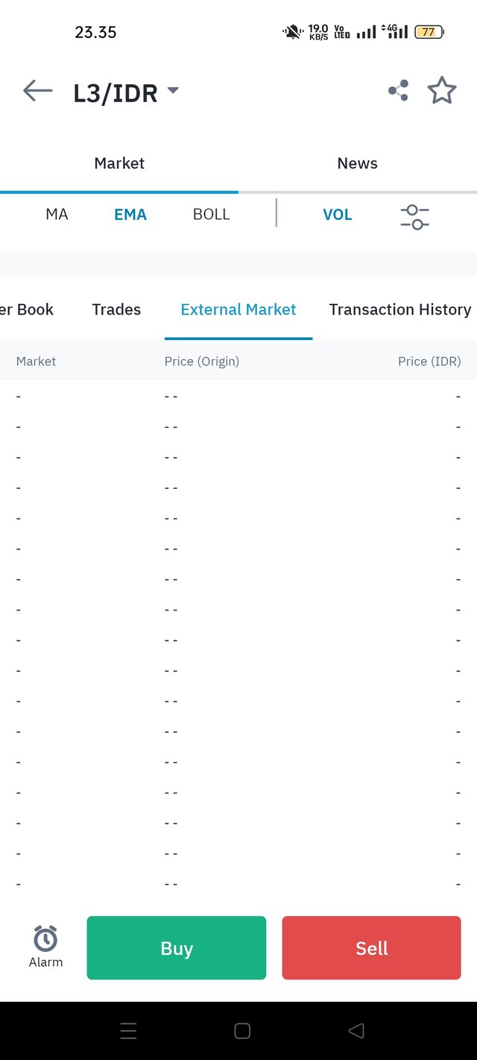Toggle the EMA indicator
Screen dimensions: 477x1060
[130, 215]
